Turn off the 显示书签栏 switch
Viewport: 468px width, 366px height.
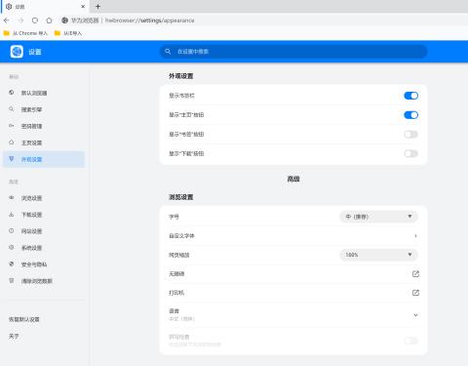point(410,96)
